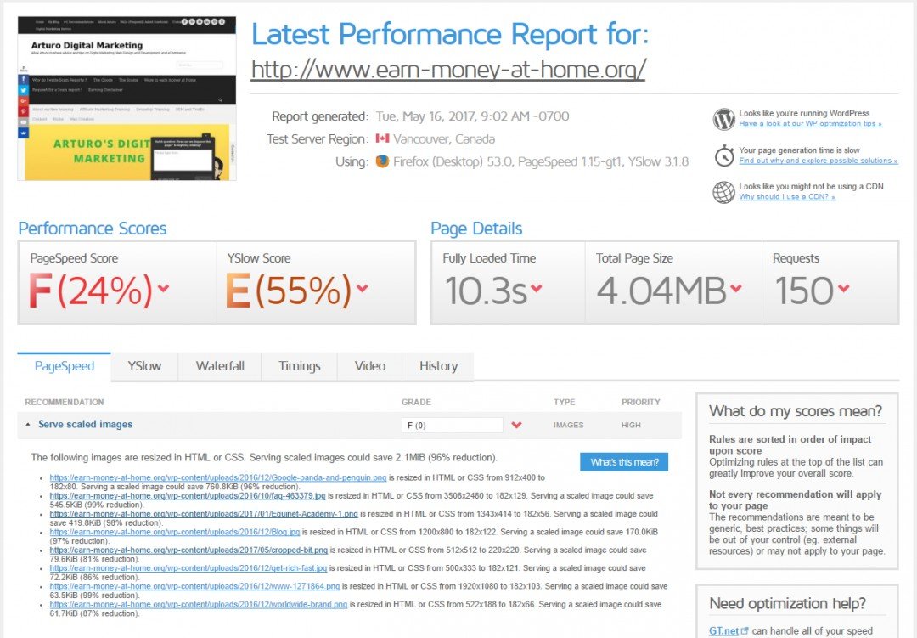Click Vancouver, Canada server region text
This screenshot has width=917, height=638.
[x=444, y=139]
